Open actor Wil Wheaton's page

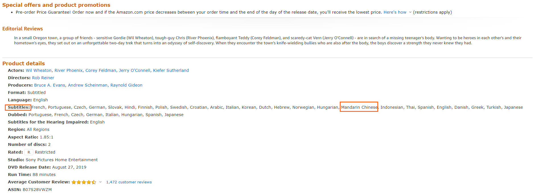click(39, 70)
